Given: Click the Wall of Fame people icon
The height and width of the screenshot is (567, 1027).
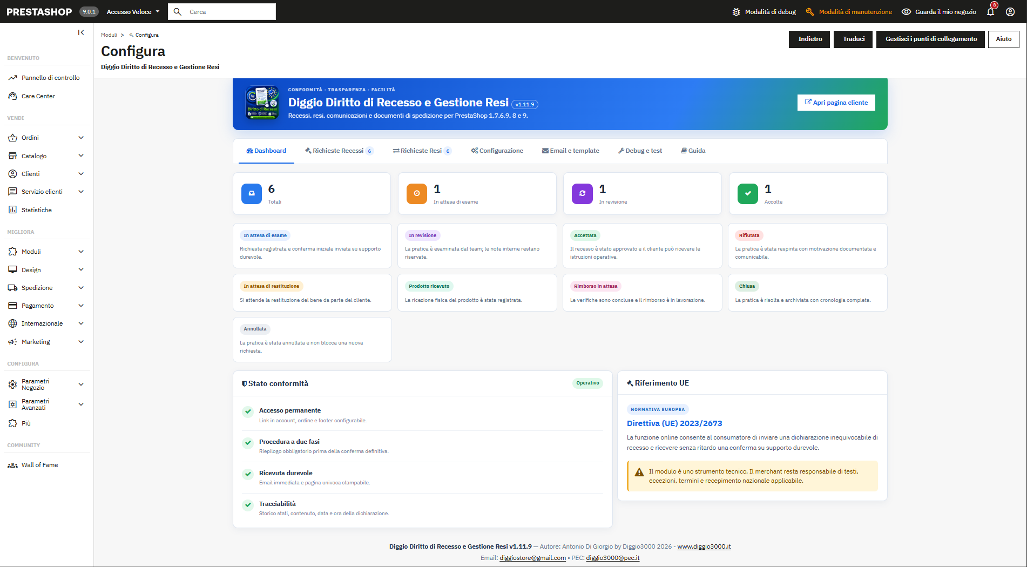Looking at the screenshot, I should point(12,465).
